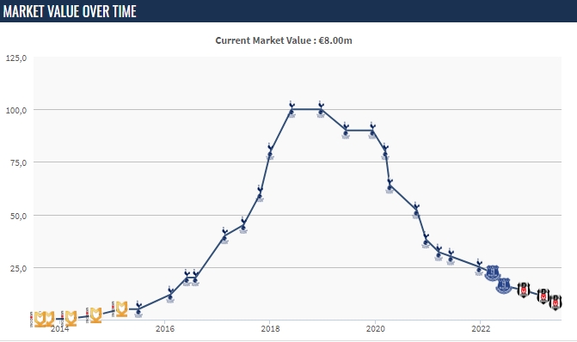Select the last Besiktas marker on the chart
577x342 pixels.
coord(556,302)
